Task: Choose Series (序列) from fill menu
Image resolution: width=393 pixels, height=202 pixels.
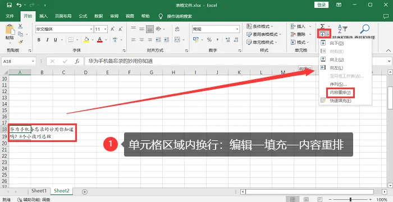Action: tap(345, 84)
